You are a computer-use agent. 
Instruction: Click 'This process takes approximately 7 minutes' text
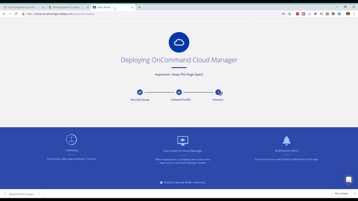pos(71,159)
